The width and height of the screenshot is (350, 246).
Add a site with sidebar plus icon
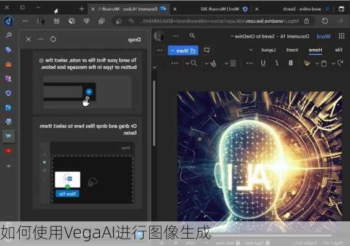pos(9,166)
